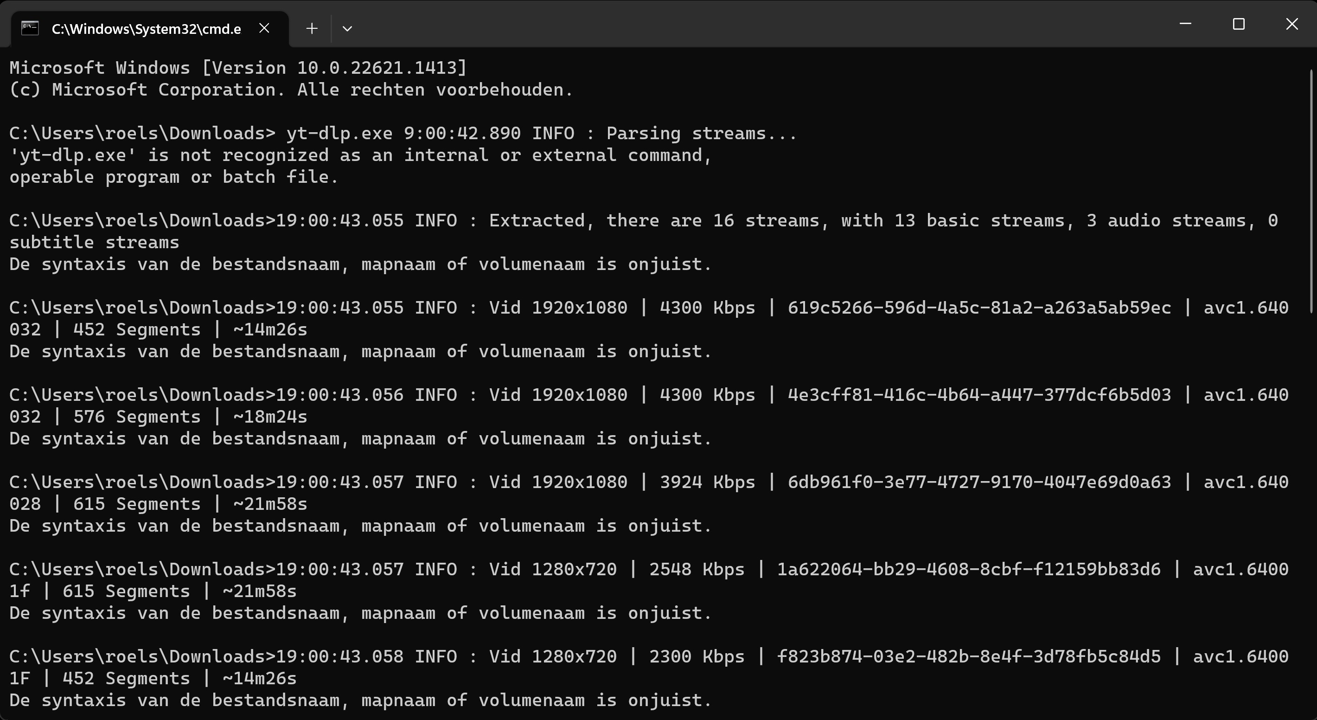Click the '~18m24s' duration text
Screen dimensions: 1317x720
click(x=270, y=417)
